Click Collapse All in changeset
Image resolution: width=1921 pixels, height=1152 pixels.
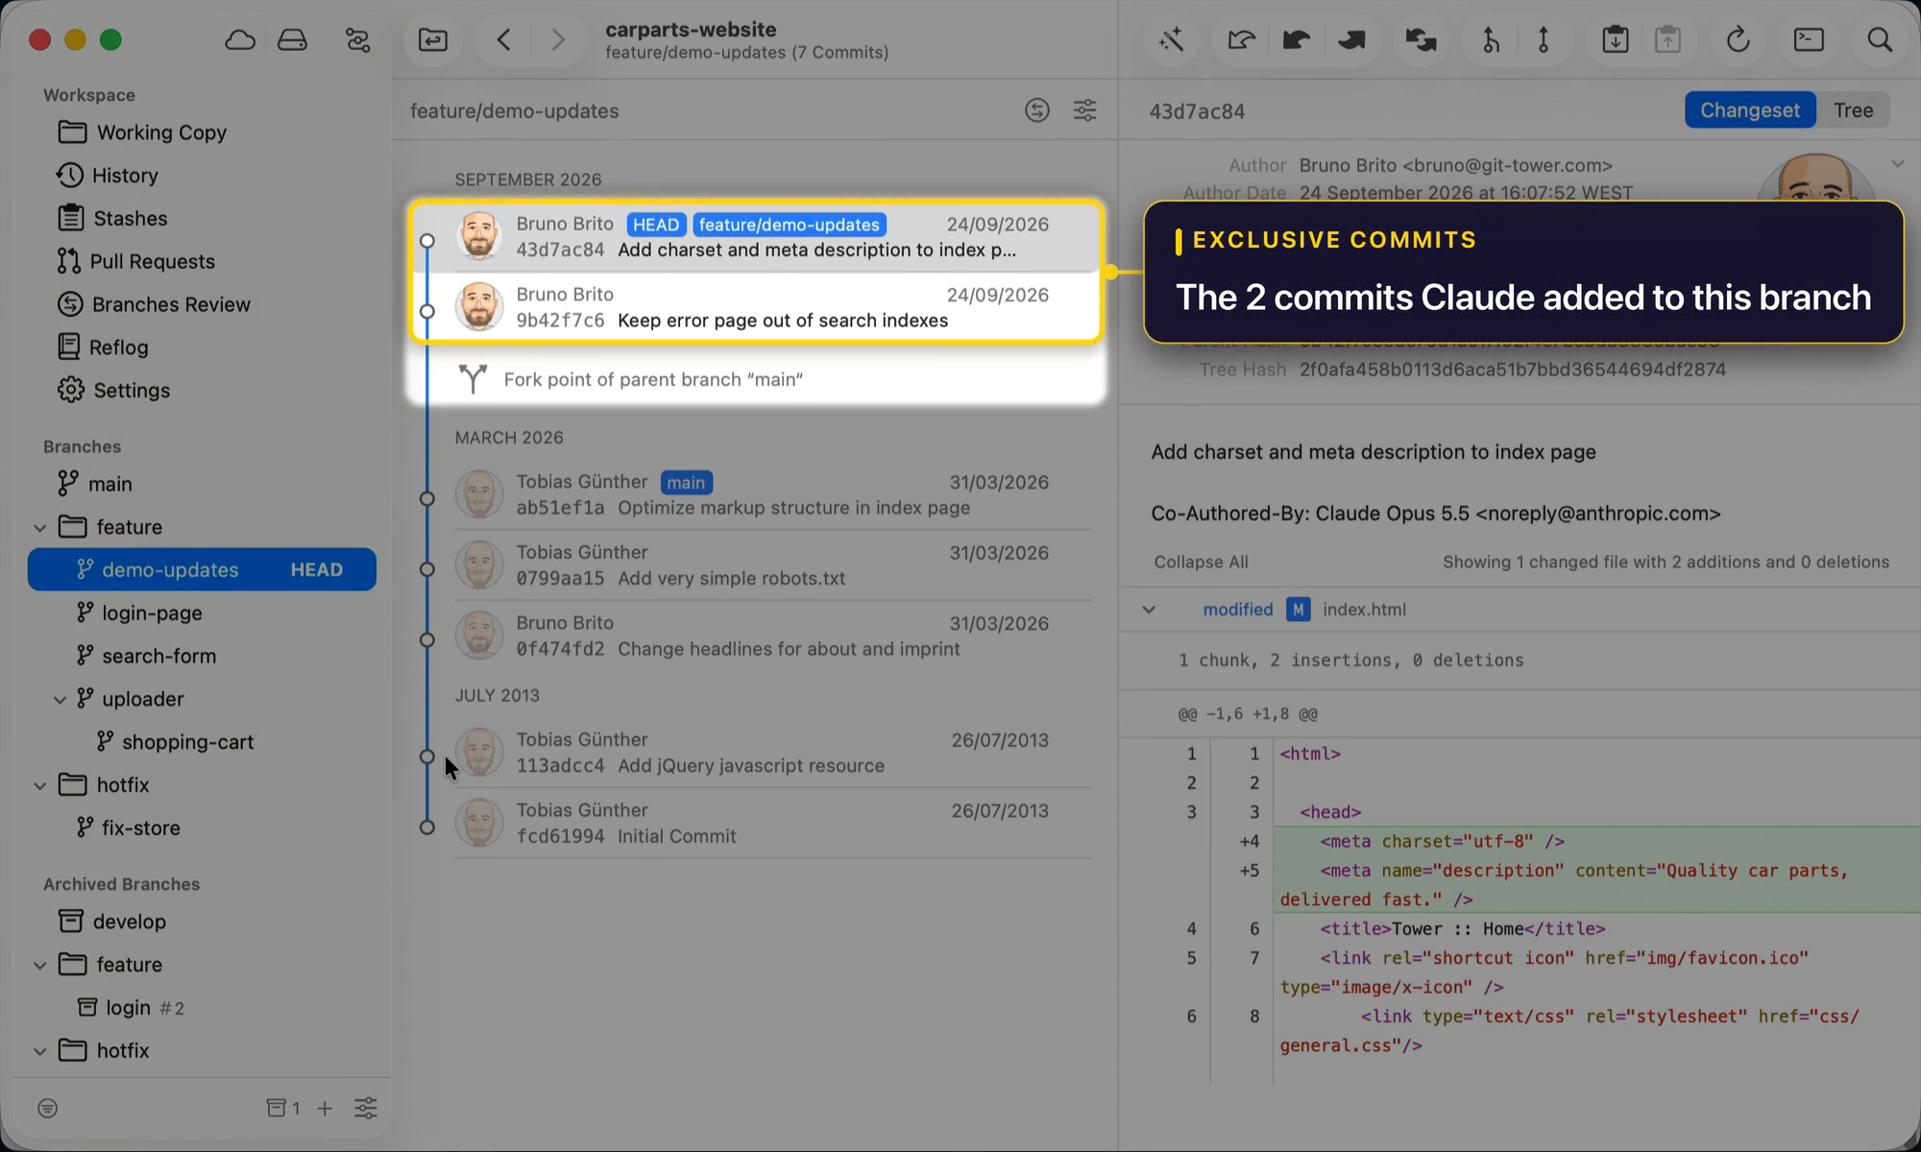tap(1201, 562)
